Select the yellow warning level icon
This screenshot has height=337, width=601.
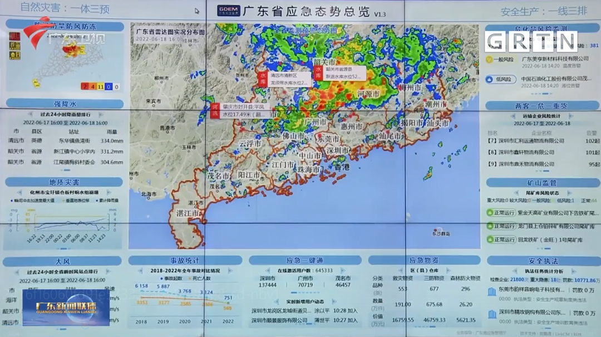pos(14,55)
